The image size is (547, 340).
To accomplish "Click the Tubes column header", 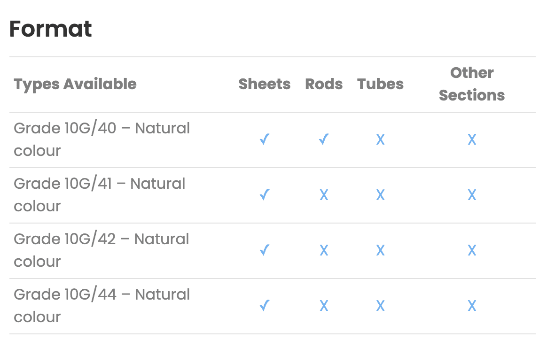I will click(380, 84).
